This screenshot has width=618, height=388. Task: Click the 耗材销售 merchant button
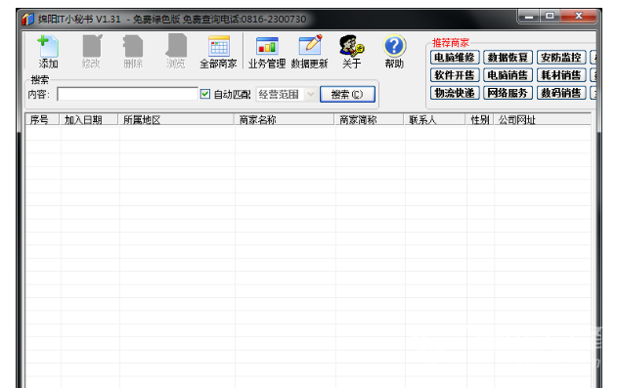[x=561, y=75]
